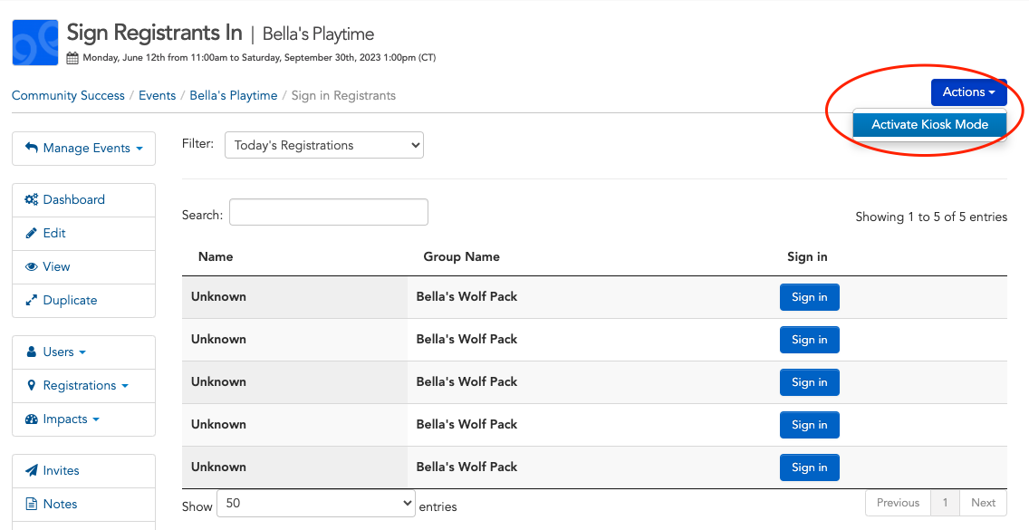
Task: Open Community Success breadcrumb link
Action: pyautogui.click(x=68, y=95)
